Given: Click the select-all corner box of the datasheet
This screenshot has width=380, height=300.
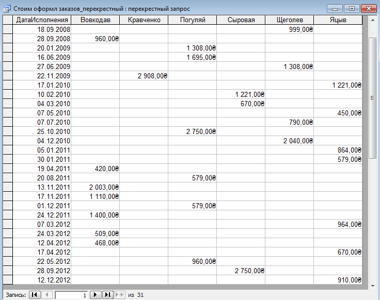Looking at the screenshot, I should coord(8,20).
